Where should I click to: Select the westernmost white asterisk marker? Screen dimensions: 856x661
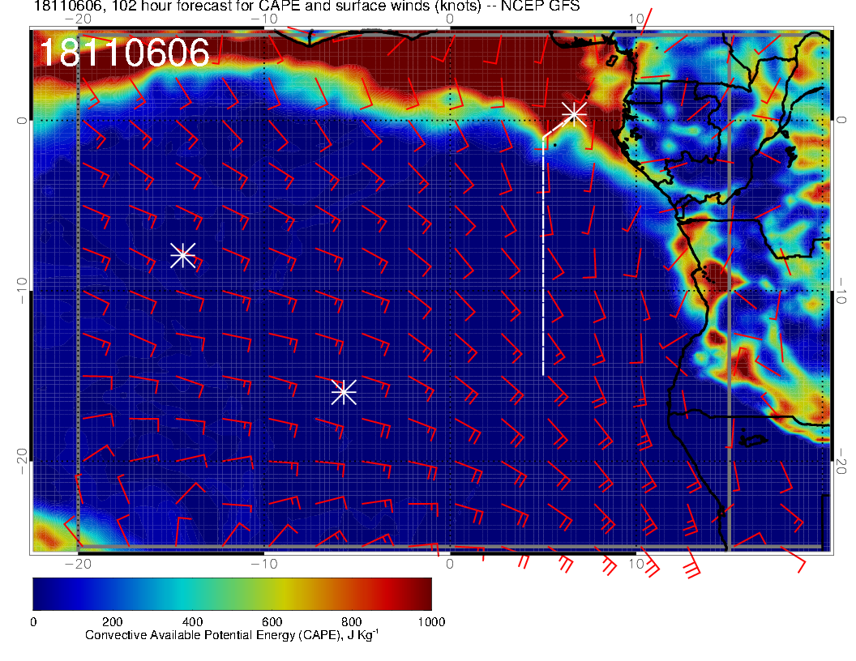[182, 254]
